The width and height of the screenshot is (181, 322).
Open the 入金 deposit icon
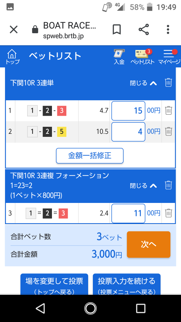point(119,57)
